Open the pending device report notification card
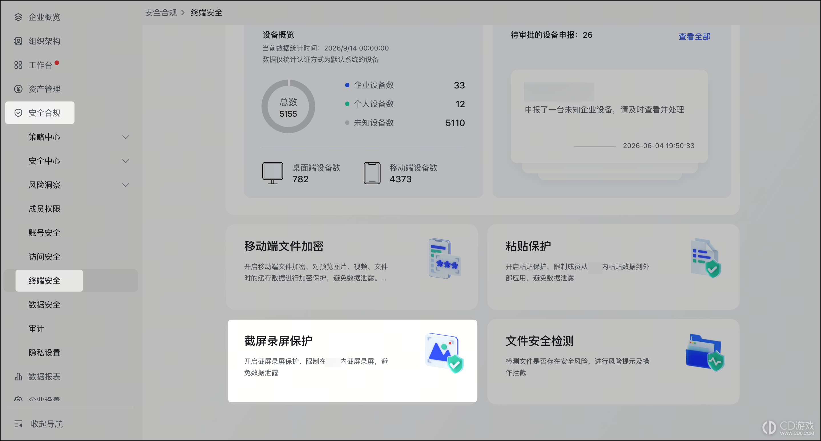Screen dimensions: 821x441 (609, 116)
